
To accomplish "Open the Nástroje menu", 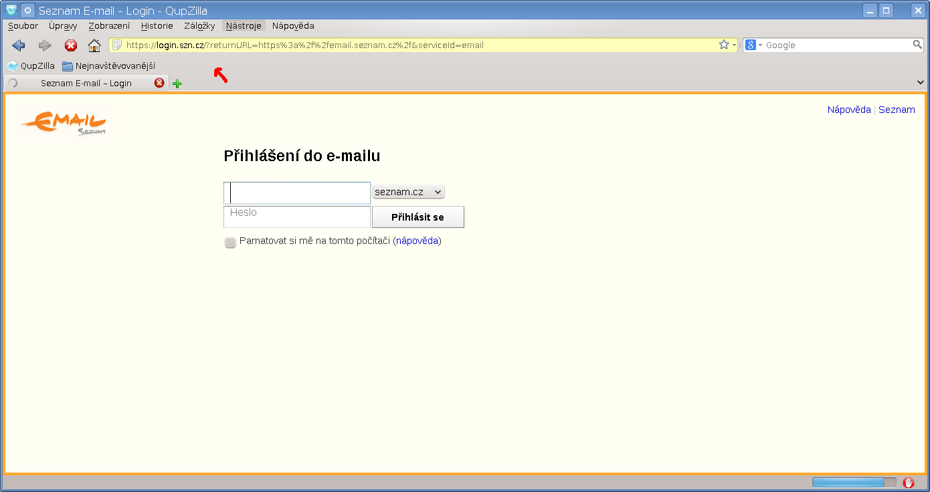I will (x=244, y=26).
